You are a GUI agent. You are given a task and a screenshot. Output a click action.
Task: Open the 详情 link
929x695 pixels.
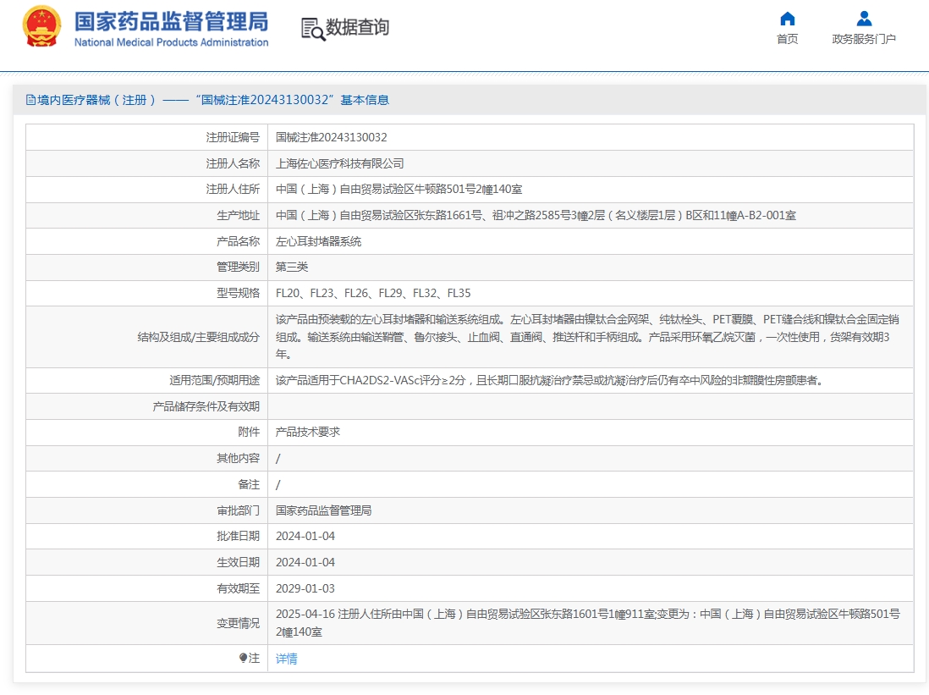pyautogui.click(x=287, y=659)
